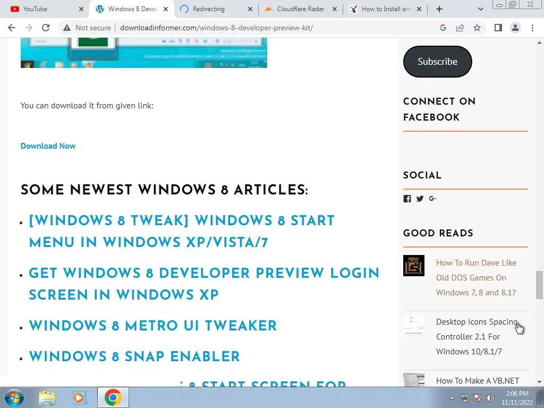
Task: Close the Redirecting tab
Action: 250,9
